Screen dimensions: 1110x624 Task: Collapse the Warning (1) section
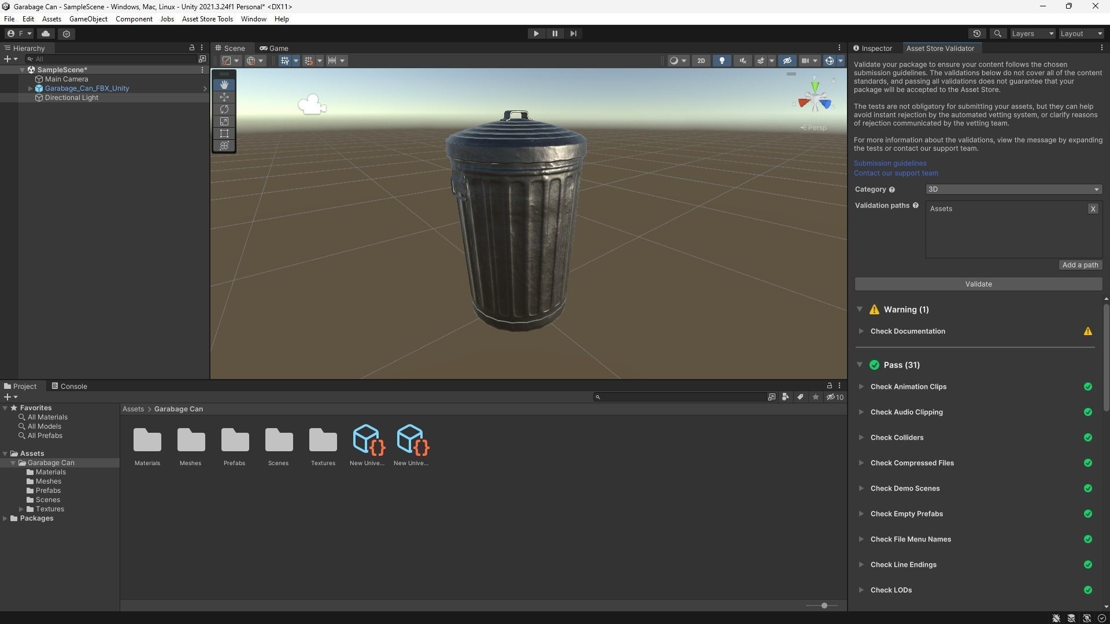tap(860, 310)
